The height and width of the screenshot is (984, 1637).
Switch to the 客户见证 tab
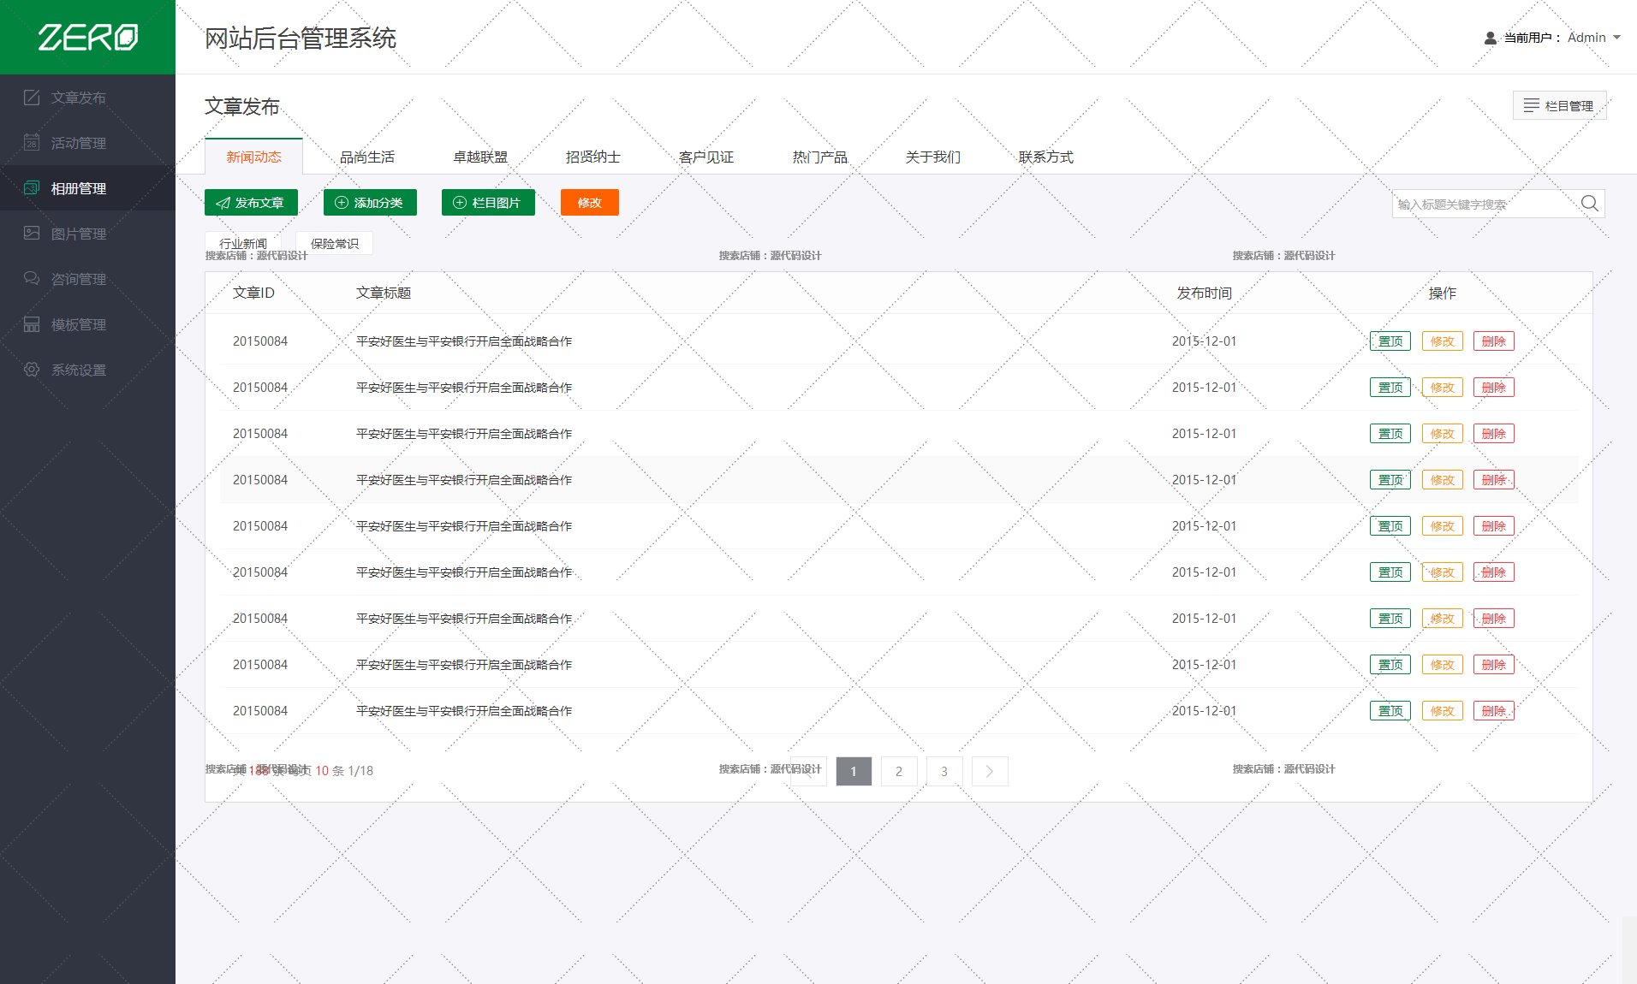tap(705, 157)
